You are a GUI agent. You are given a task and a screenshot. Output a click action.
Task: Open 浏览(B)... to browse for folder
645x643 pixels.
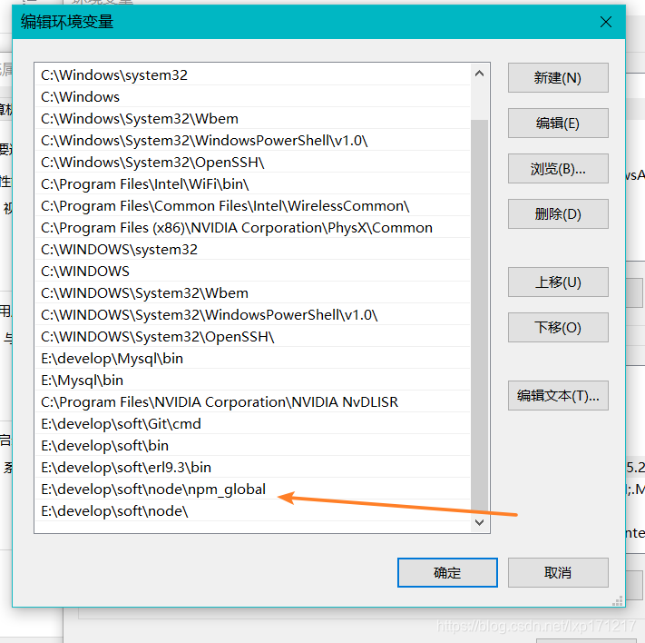pyautogui.click(x=558, y=169)
